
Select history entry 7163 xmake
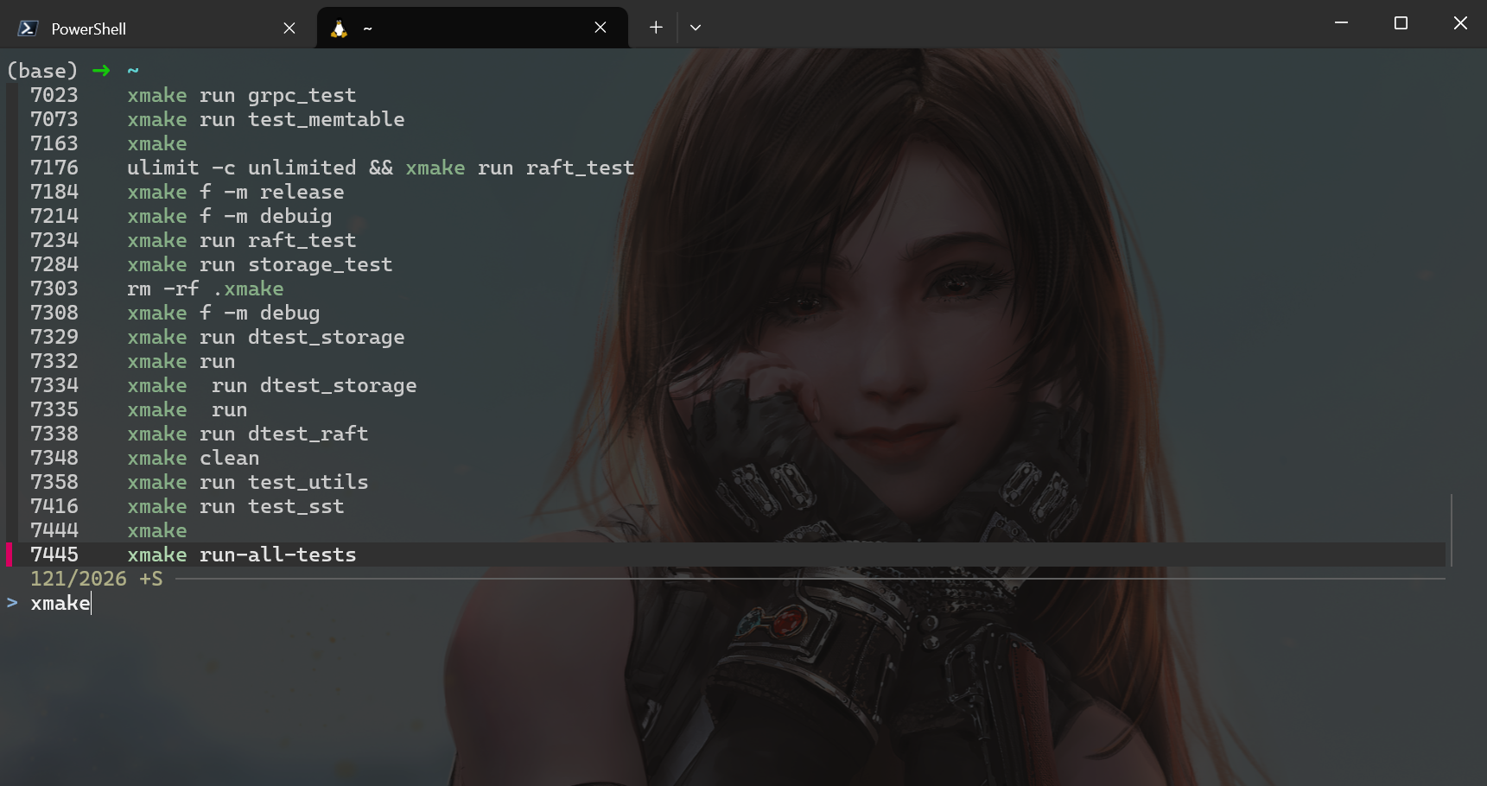108,143
